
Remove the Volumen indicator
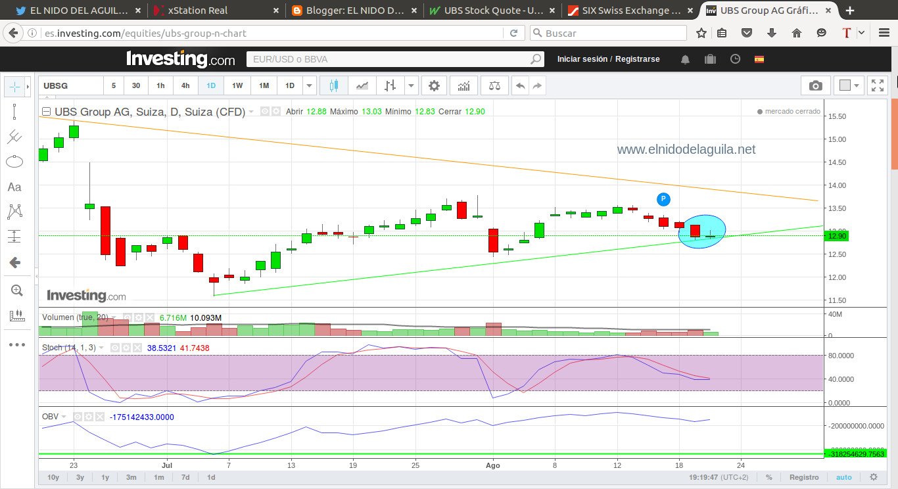click(149, 317)
